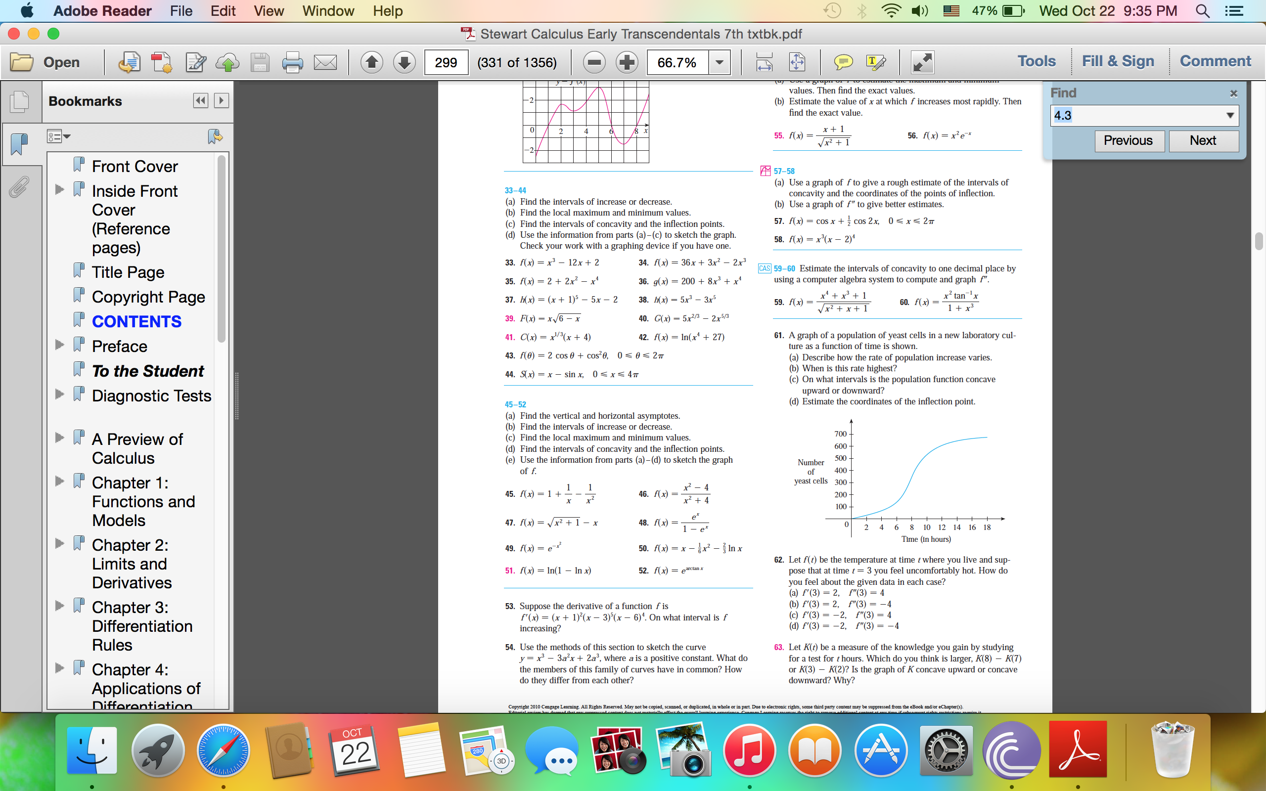The width and height of the screenshot is (1266, 791).
Task: Zoom out with the minus button
Action: coord(594,62)
